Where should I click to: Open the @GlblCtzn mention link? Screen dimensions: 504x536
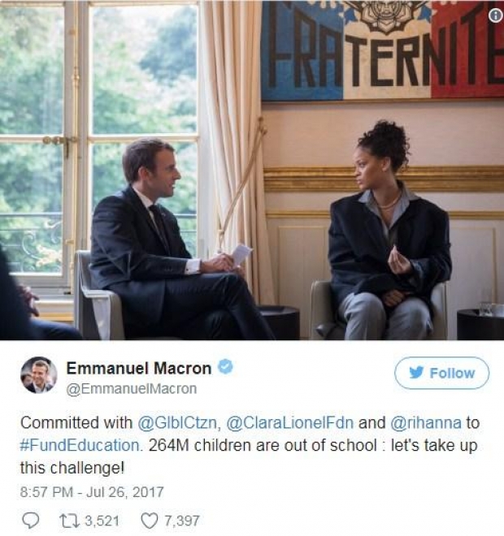177,423
